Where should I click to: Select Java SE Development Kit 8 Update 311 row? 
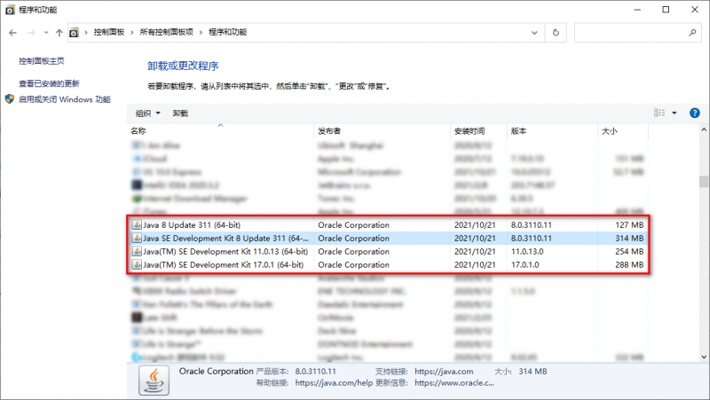(x=388, y=238)
